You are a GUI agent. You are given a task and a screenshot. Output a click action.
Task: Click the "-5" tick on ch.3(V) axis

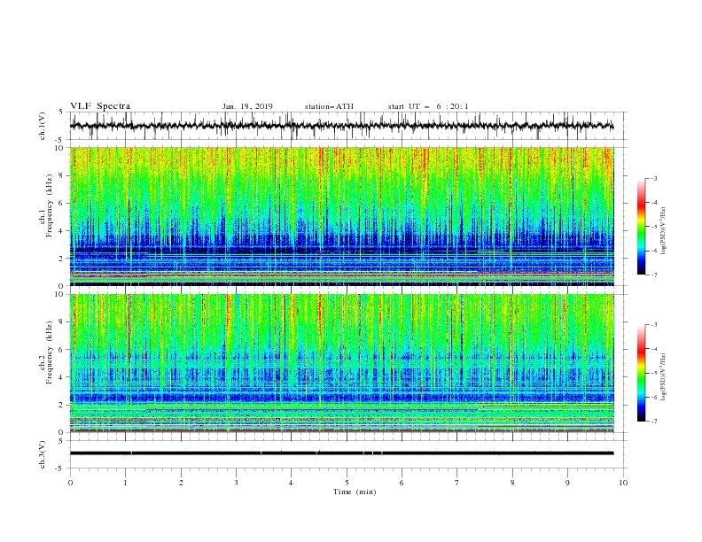60,468
